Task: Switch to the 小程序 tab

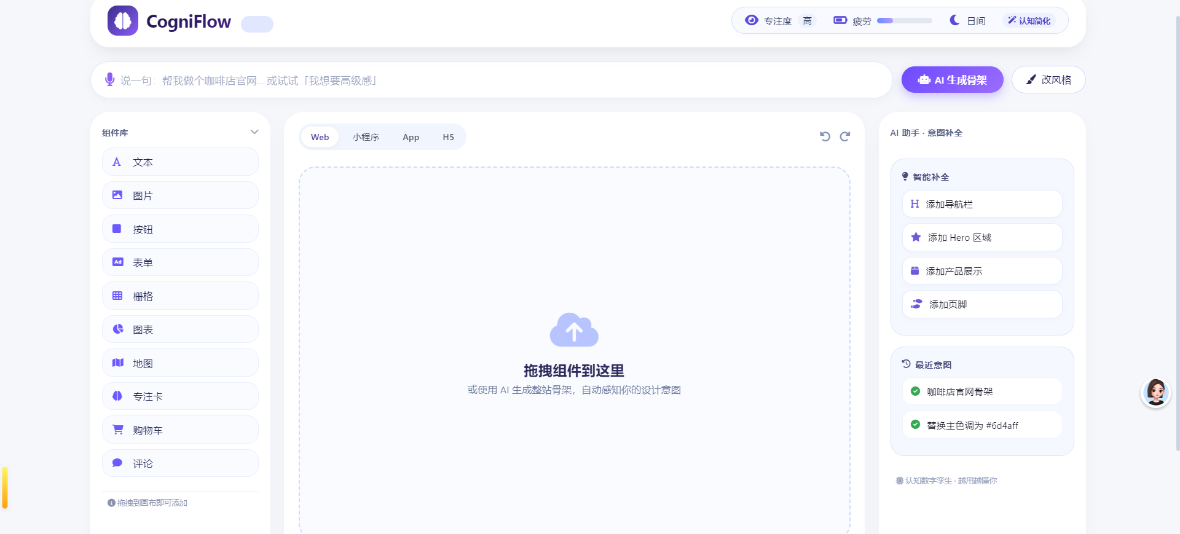Action: 366,137
